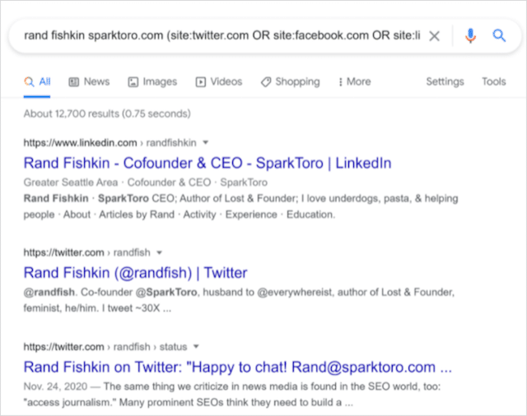Open the "Happy to chat!" tweet result
The height and width of the screenshot is (416, 527).
click(237, 367)
